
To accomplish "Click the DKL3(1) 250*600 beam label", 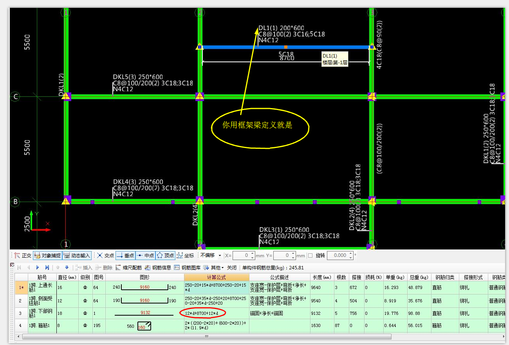I will point(284,230).
